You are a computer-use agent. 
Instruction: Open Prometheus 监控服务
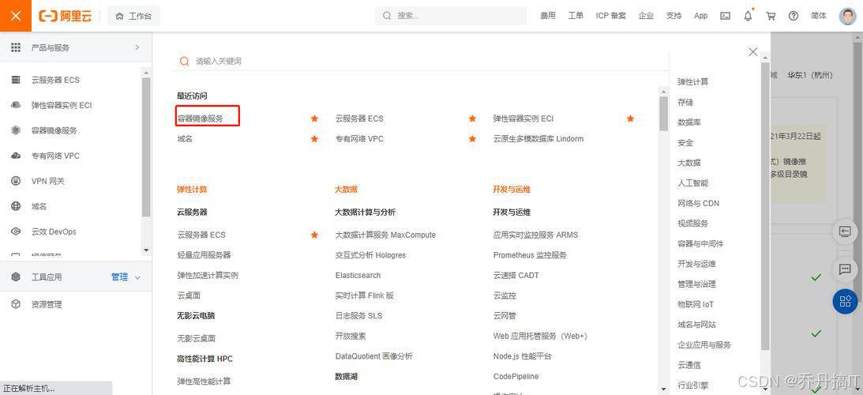click(530, 255)
